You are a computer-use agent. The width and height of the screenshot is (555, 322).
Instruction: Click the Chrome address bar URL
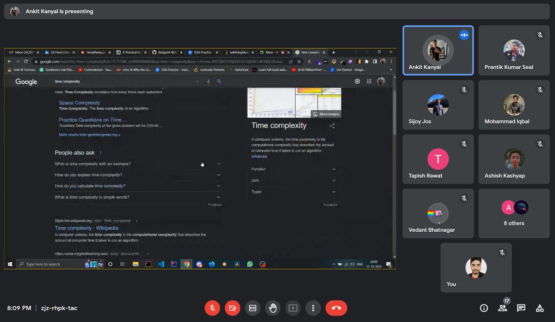tap(162, 62)
